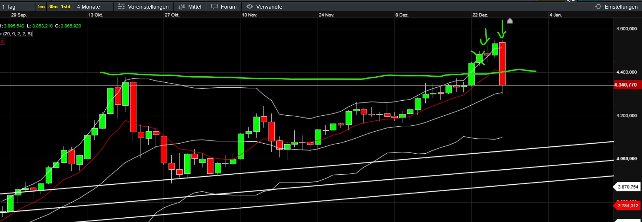642x222 pixels.
Task: Click the Verwandte eye icon
Action: (x=250, y=7)
